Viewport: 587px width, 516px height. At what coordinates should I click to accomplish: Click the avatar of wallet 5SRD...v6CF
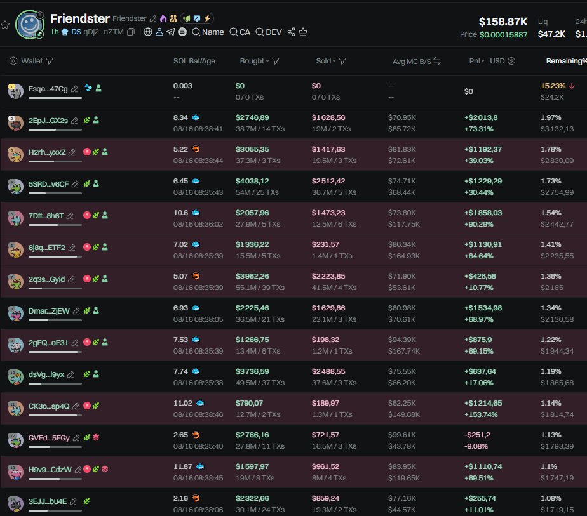point(16,186)
